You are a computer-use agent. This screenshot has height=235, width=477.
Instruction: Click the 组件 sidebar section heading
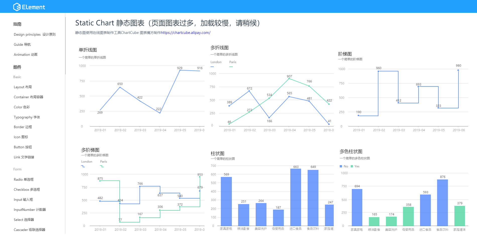pyautogui.click(x=17, y=67)
